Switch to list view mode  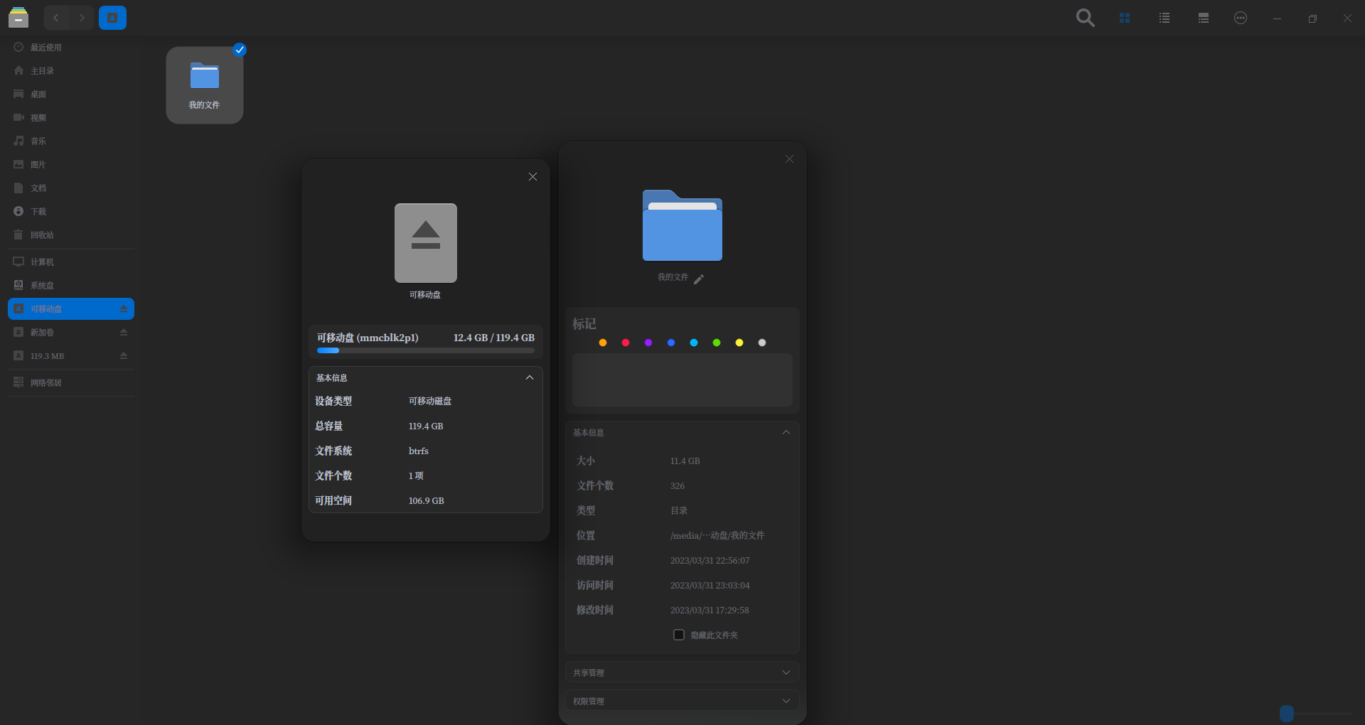(1164, 18)
